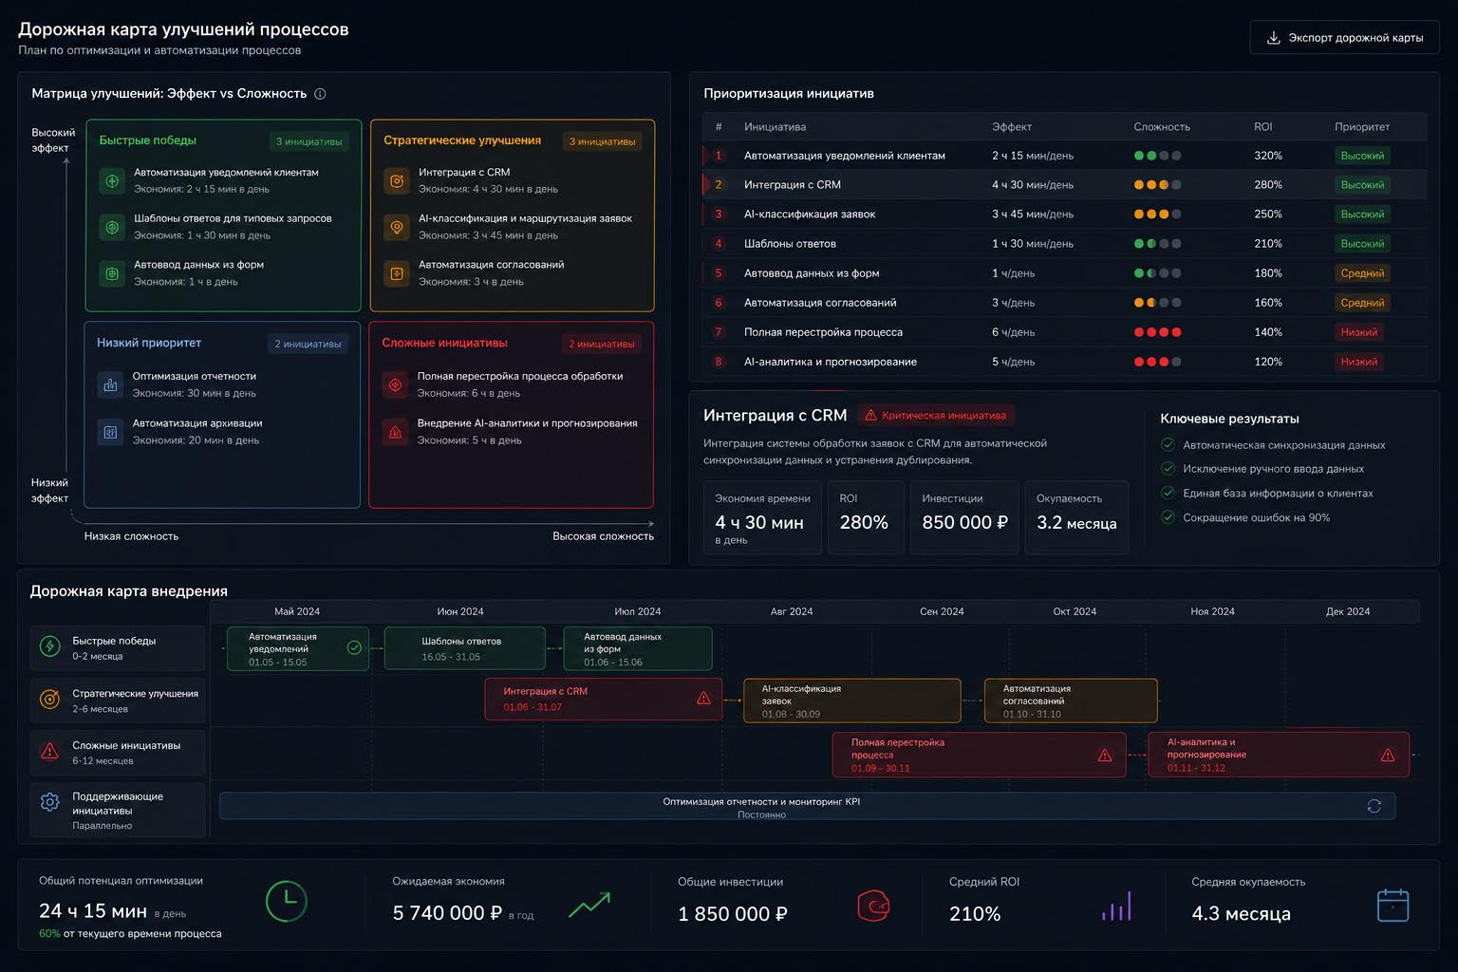
Task: Click warning icon on Интеграция с CRM timeline bar
Action: (703, 698)
